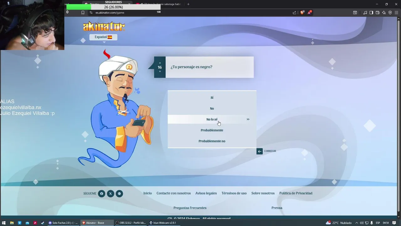Switch to OBS 32.0.2 taskbar window
The image size is (401, 226).
[130, 223]
